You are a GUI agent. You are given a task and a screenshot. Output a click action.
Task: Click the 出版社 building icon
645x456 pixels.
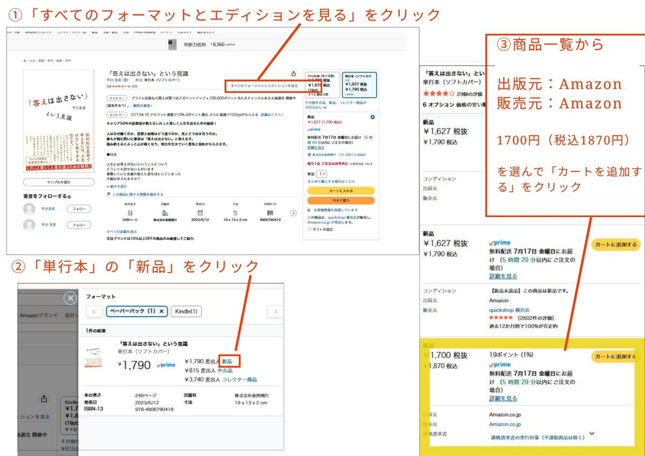(x=165, y=213)
